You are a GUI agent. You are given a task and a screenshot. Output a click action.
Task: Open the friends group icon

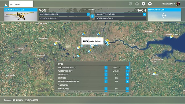click(x=137, y=4)
